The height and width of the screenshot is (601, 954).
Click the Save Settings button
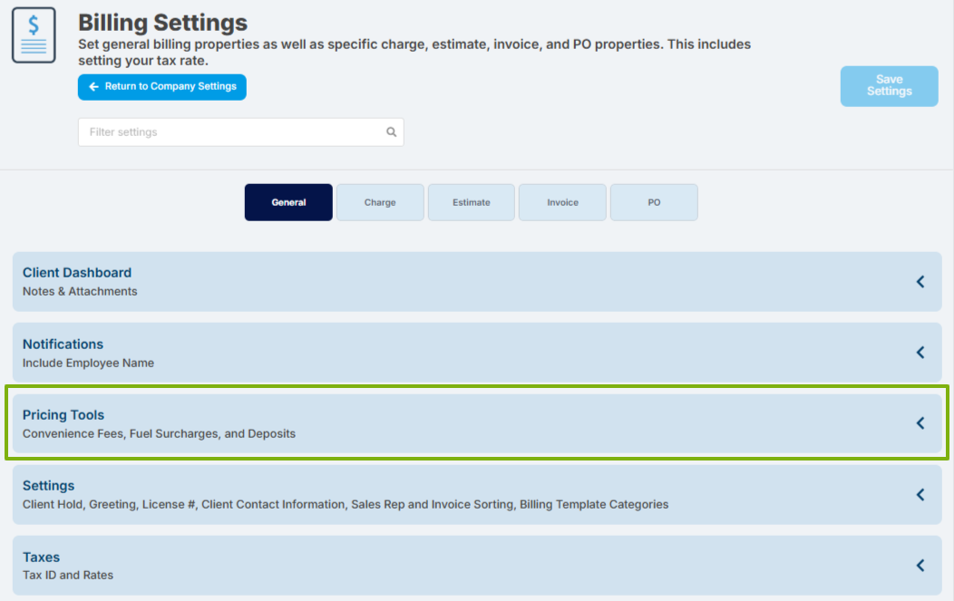(x=889, y=86)
